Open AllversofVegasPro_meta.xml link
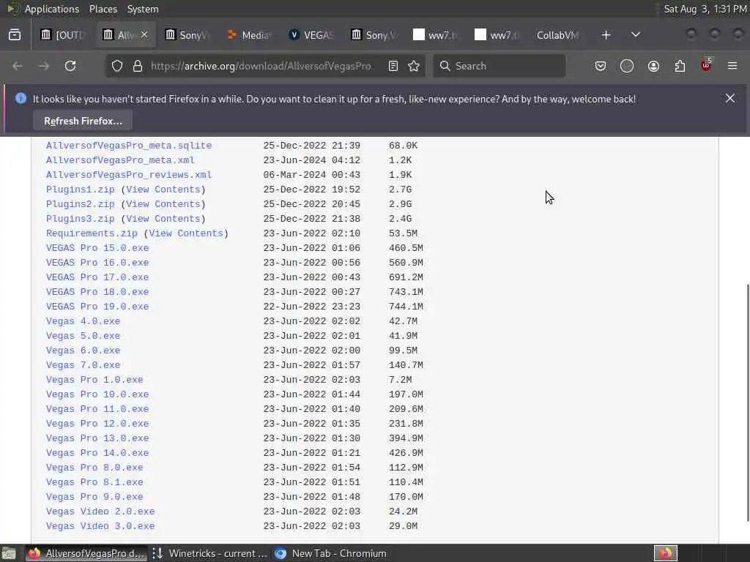Screen dimensions: 750x562 pos(120,160)
